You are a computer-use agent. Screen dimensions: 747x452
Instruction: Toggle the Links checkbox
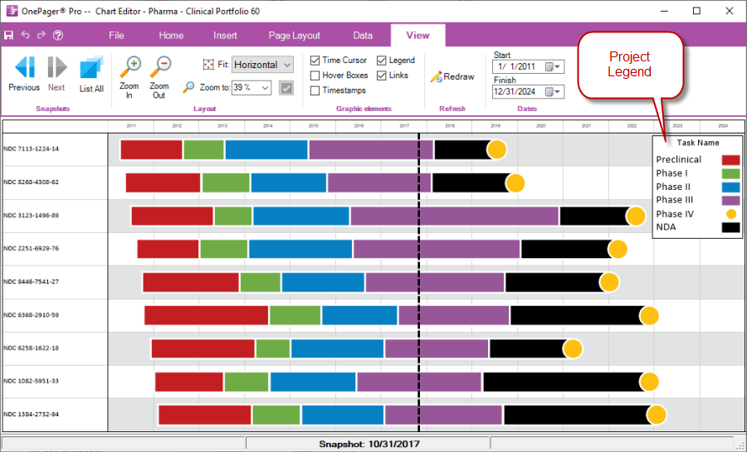382,75
